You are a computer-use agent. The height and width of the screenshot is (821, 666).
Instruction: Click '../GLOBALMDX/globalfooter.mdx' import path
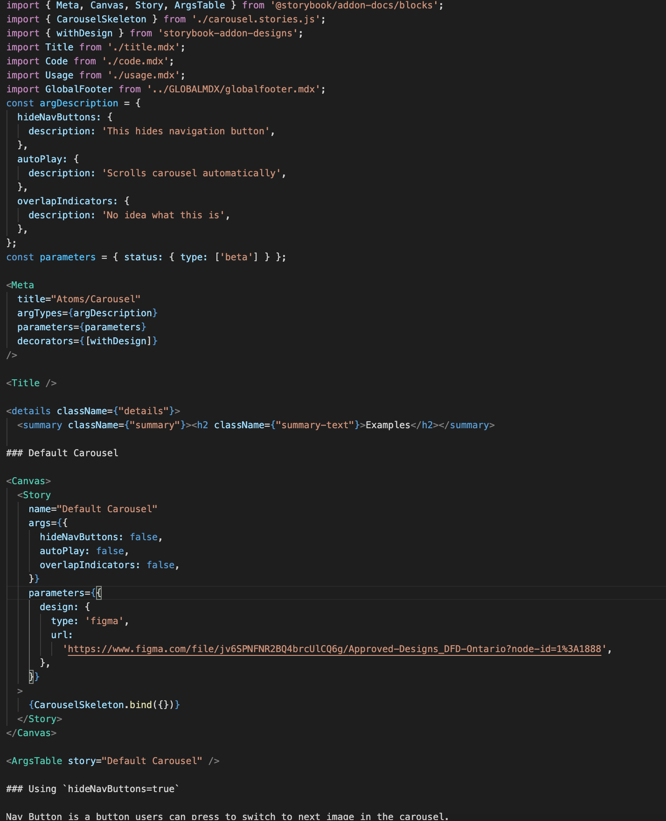(x=234, y=89)
